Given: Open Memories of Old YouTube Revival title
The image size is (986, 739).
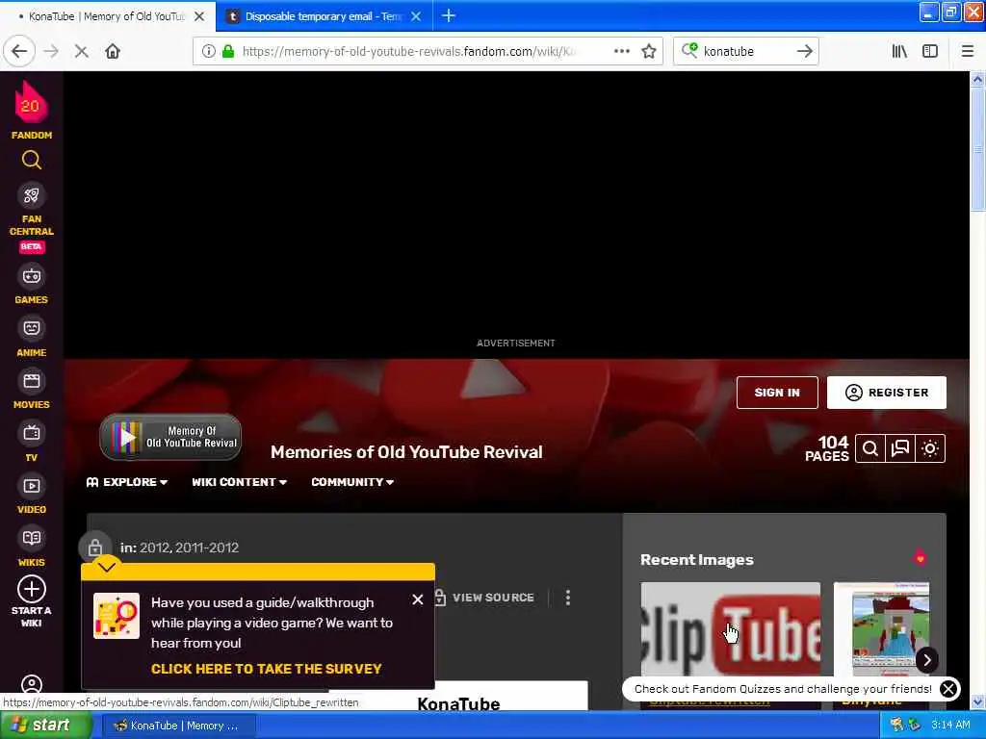Looking at the screenshot, I should coord(406,452).
